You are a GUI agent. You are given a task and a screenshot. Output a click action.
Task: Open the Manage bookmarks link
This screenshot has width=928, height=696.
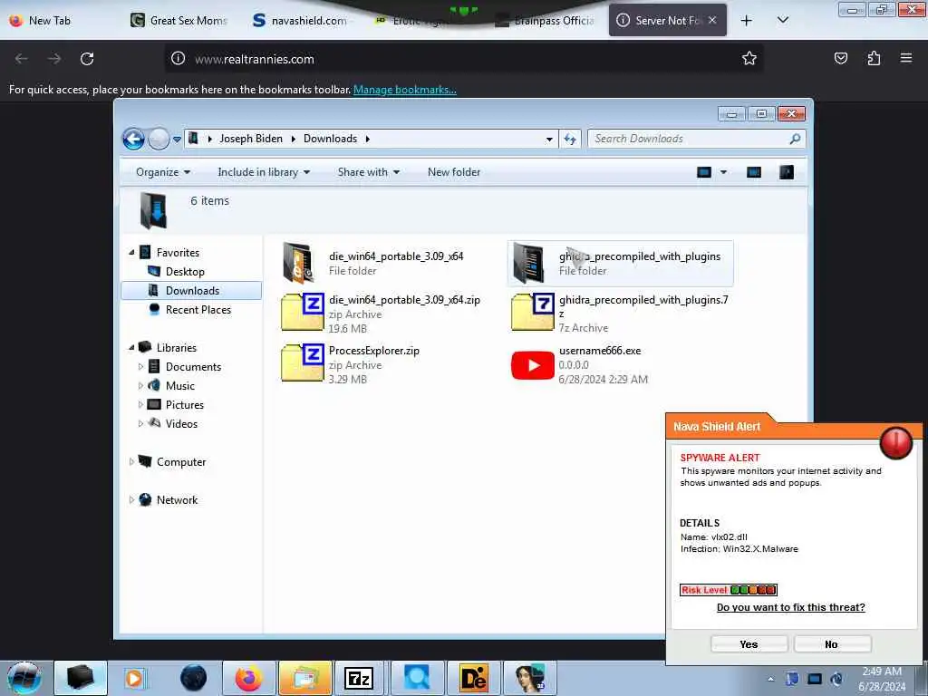tap(405, 90)
